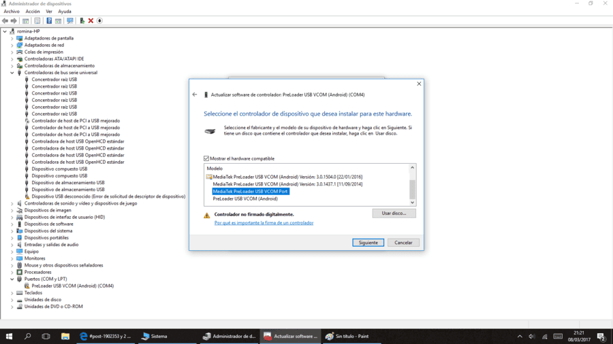Open File Explorer from the taskbar

point(65,337)
